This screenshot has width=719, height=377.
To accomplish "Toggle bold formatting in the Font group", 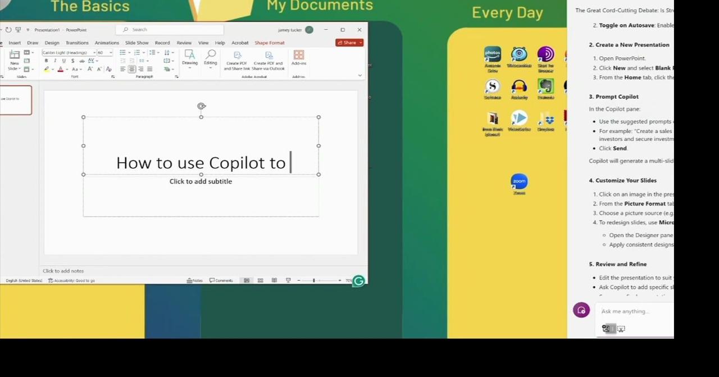I will pyautogui.click(x=46, y=61).
